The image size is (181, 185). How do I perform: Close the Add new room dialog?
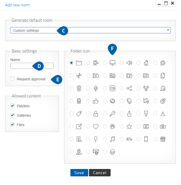pyautogui.click(x=173, y=3)
